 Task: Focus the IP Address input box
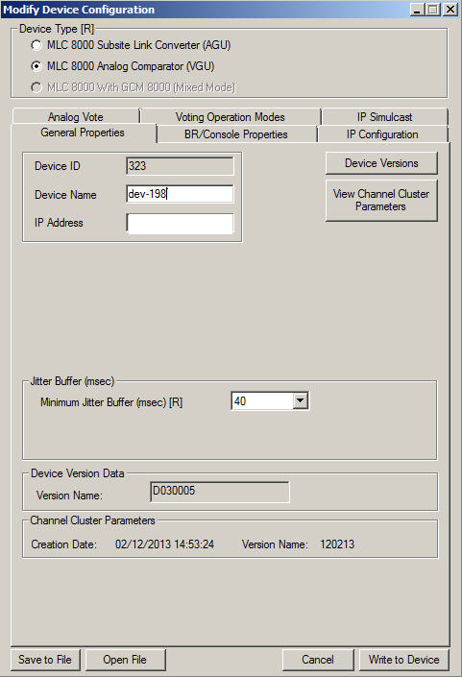pos(180,223)
